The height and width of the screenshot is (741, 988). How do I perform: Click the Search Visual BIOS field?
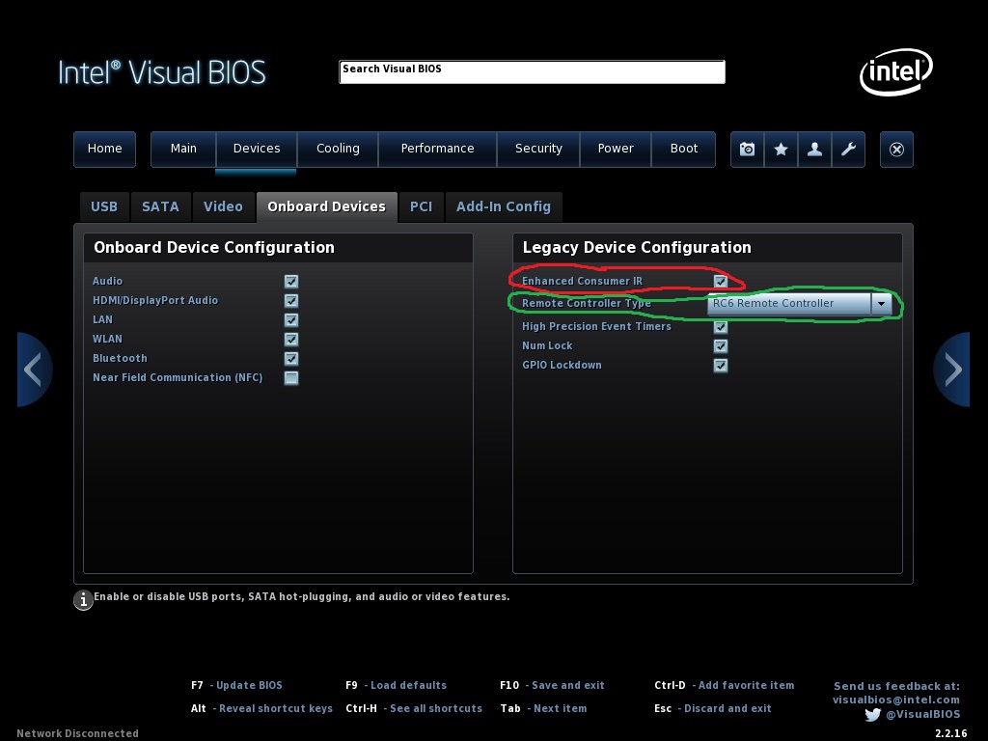(x=532, y=71)
